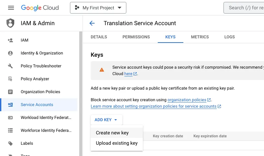Choose Create new key
This screenshot has width=264, height=156.
[x=117, y=133]
